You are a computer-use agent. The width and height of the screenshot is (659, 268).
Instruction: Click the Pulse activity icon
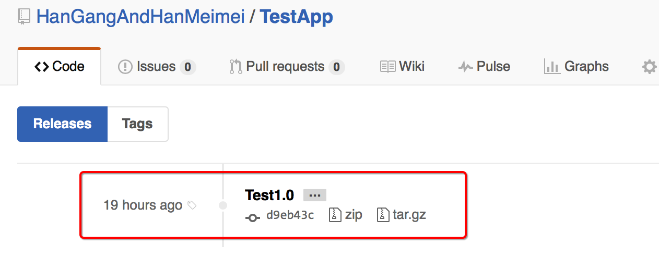[465, 67]
